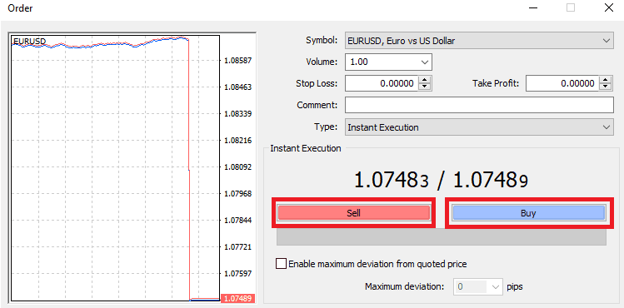Click into the Stop Loss value field
Screen dimensions: 624x308
point(382,84)
